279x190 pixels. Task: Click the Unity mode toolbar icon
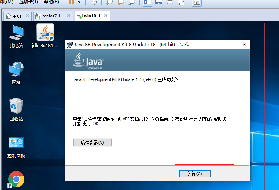(x=181, y=2)
